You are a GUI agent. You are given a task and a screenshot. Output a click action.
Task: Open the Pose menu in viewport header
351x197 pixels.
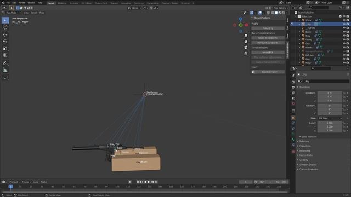(42, 13)
